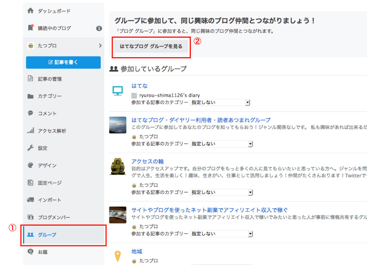
Task: Select グループ in the sidebar
Action: click(x=63, y=235)
